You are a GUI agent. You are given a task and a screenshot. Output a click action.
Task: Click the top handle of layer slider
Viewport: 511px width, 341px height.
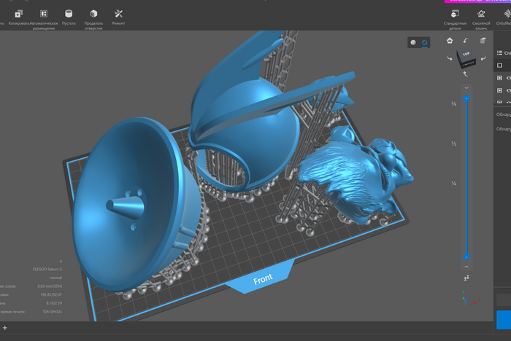point(466,97)
